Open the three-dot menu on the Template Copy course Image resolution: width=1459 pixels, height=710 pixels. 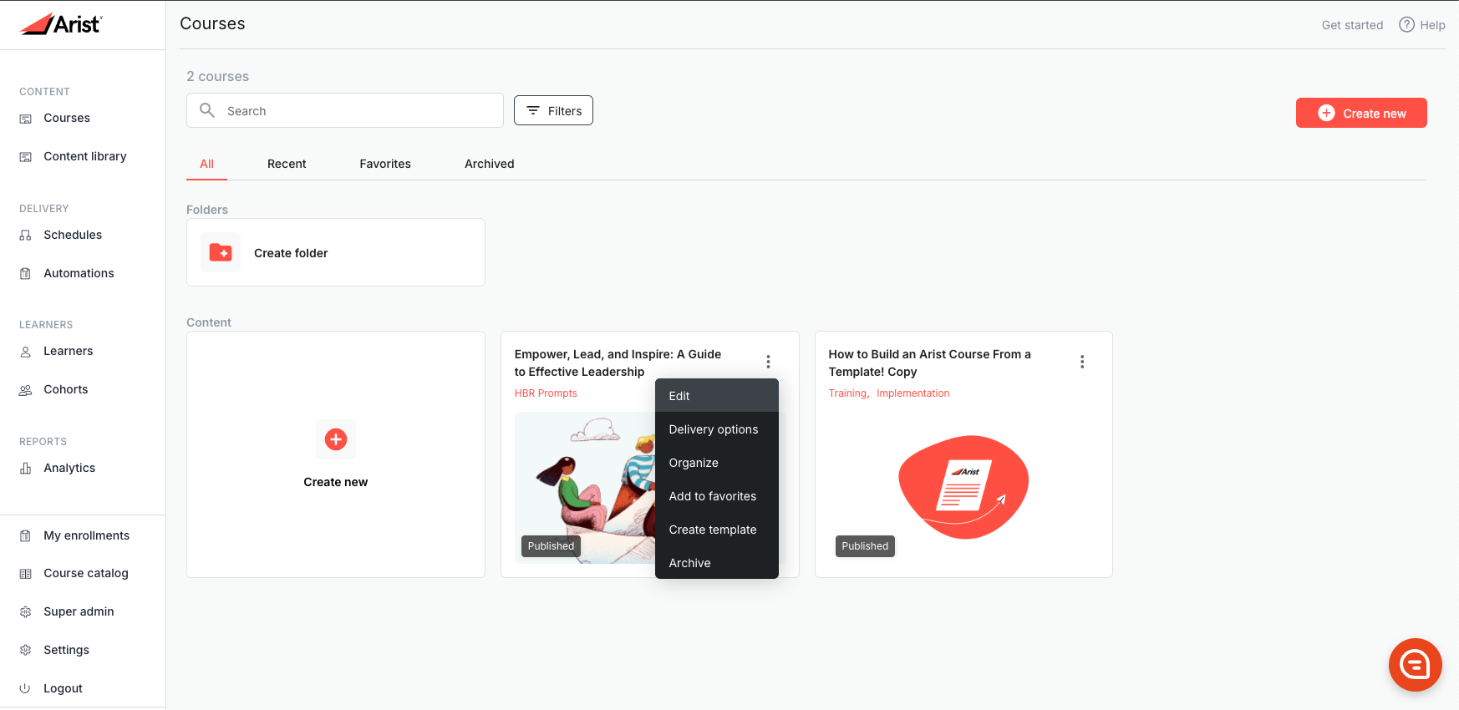coord(1082,362)
